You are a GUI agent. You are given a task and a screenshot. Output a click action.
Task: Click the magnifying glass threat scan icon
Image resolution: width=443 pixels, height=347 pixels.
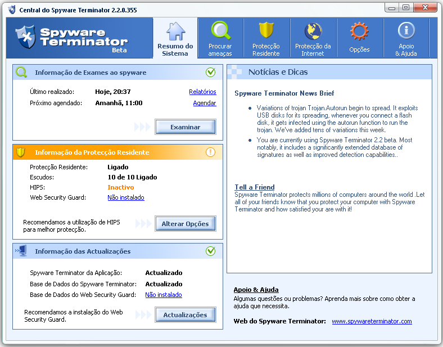click(220, 30)
